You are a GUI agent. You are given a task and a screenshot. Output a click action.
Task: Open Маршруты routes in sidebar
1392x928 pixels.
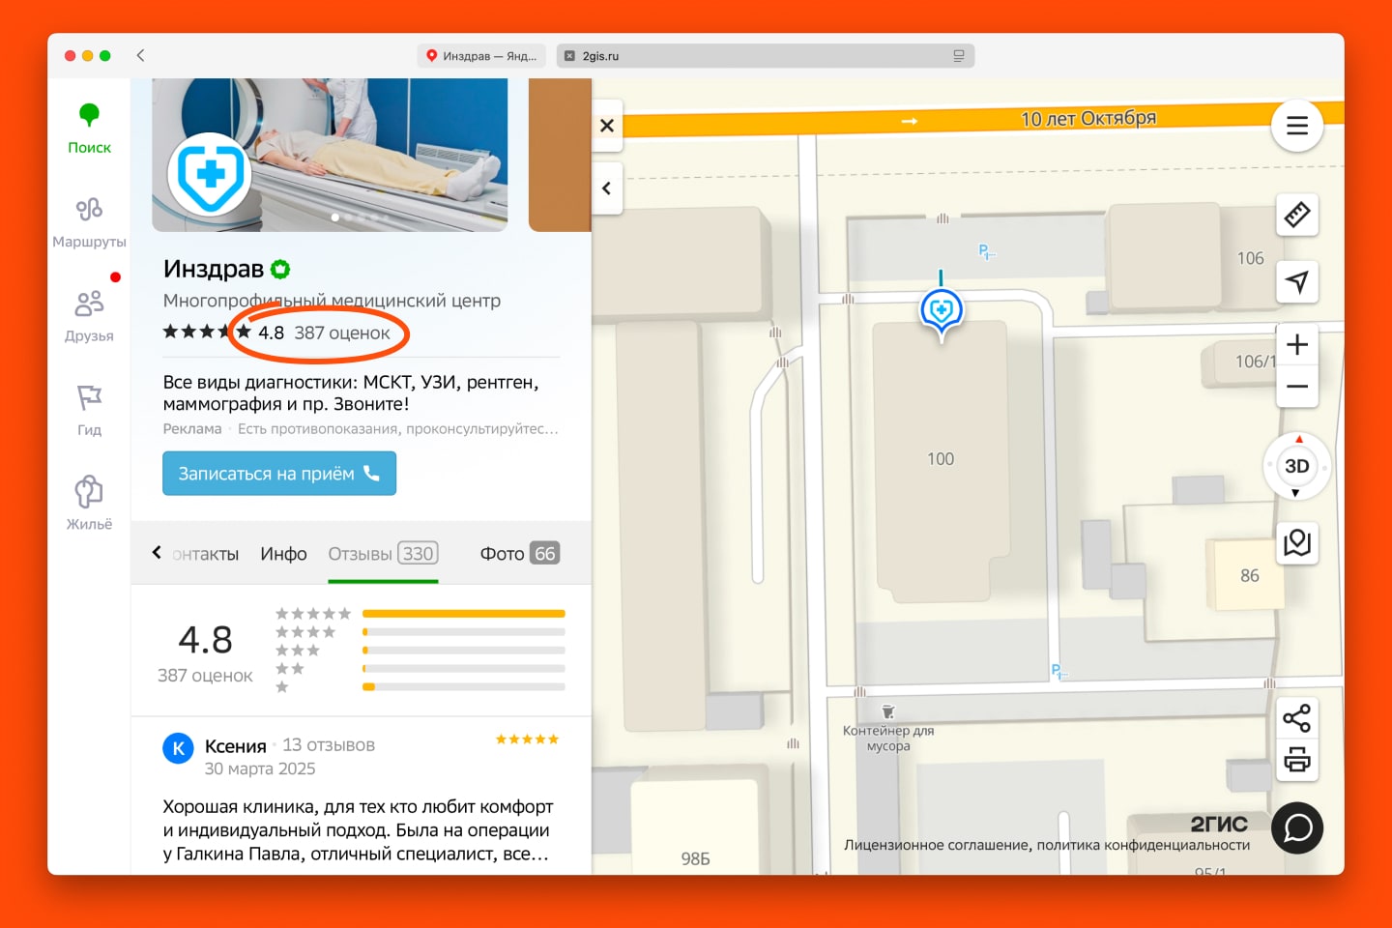(x=89, y=222)
